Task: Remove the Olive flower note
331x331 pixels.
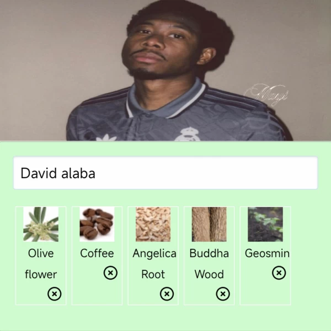Action: coord(54,293)
